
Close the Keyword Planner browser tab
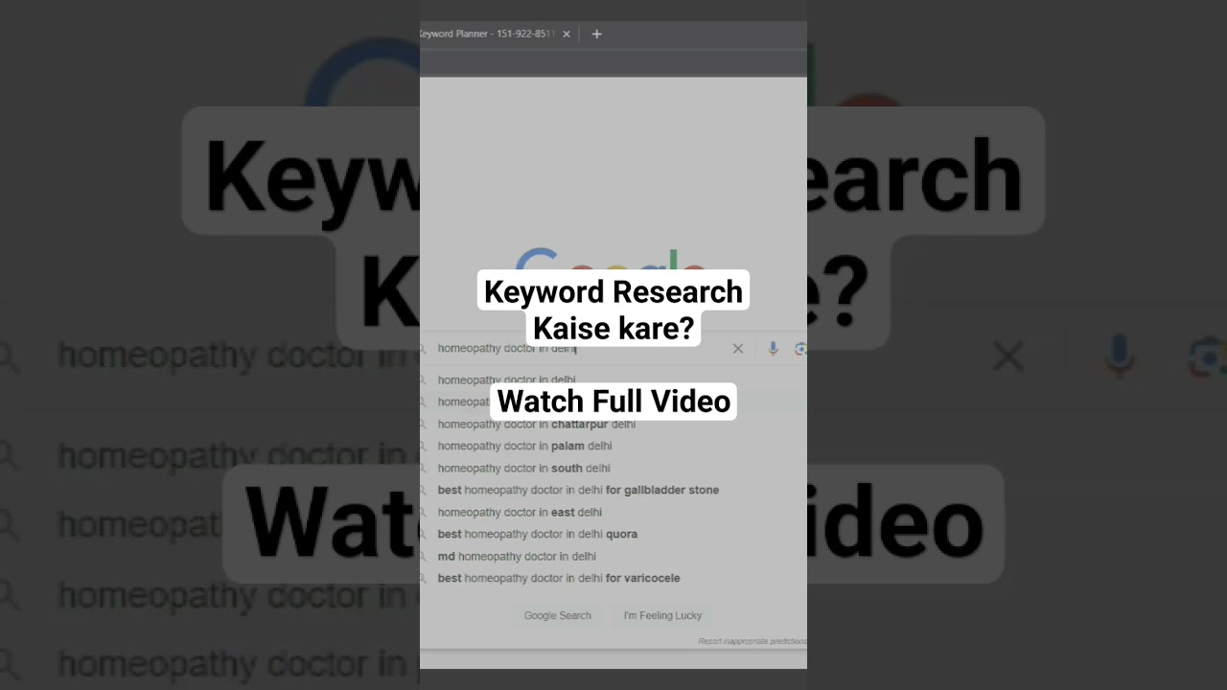click(566, 34)
